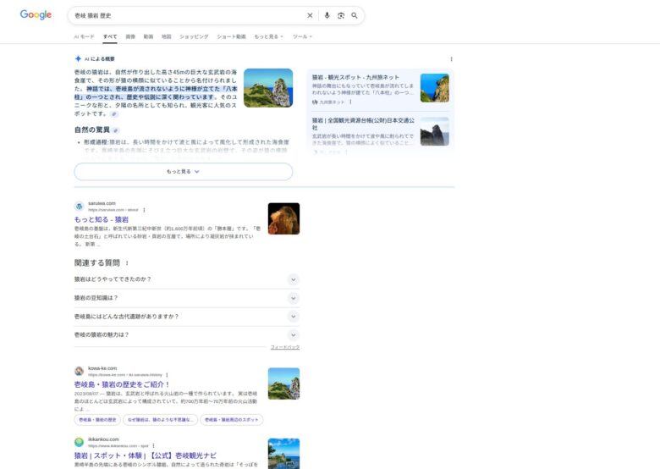Click the saruiwa.com site favicon
This screenshot has height=469, width=660.
pos(79,207)
